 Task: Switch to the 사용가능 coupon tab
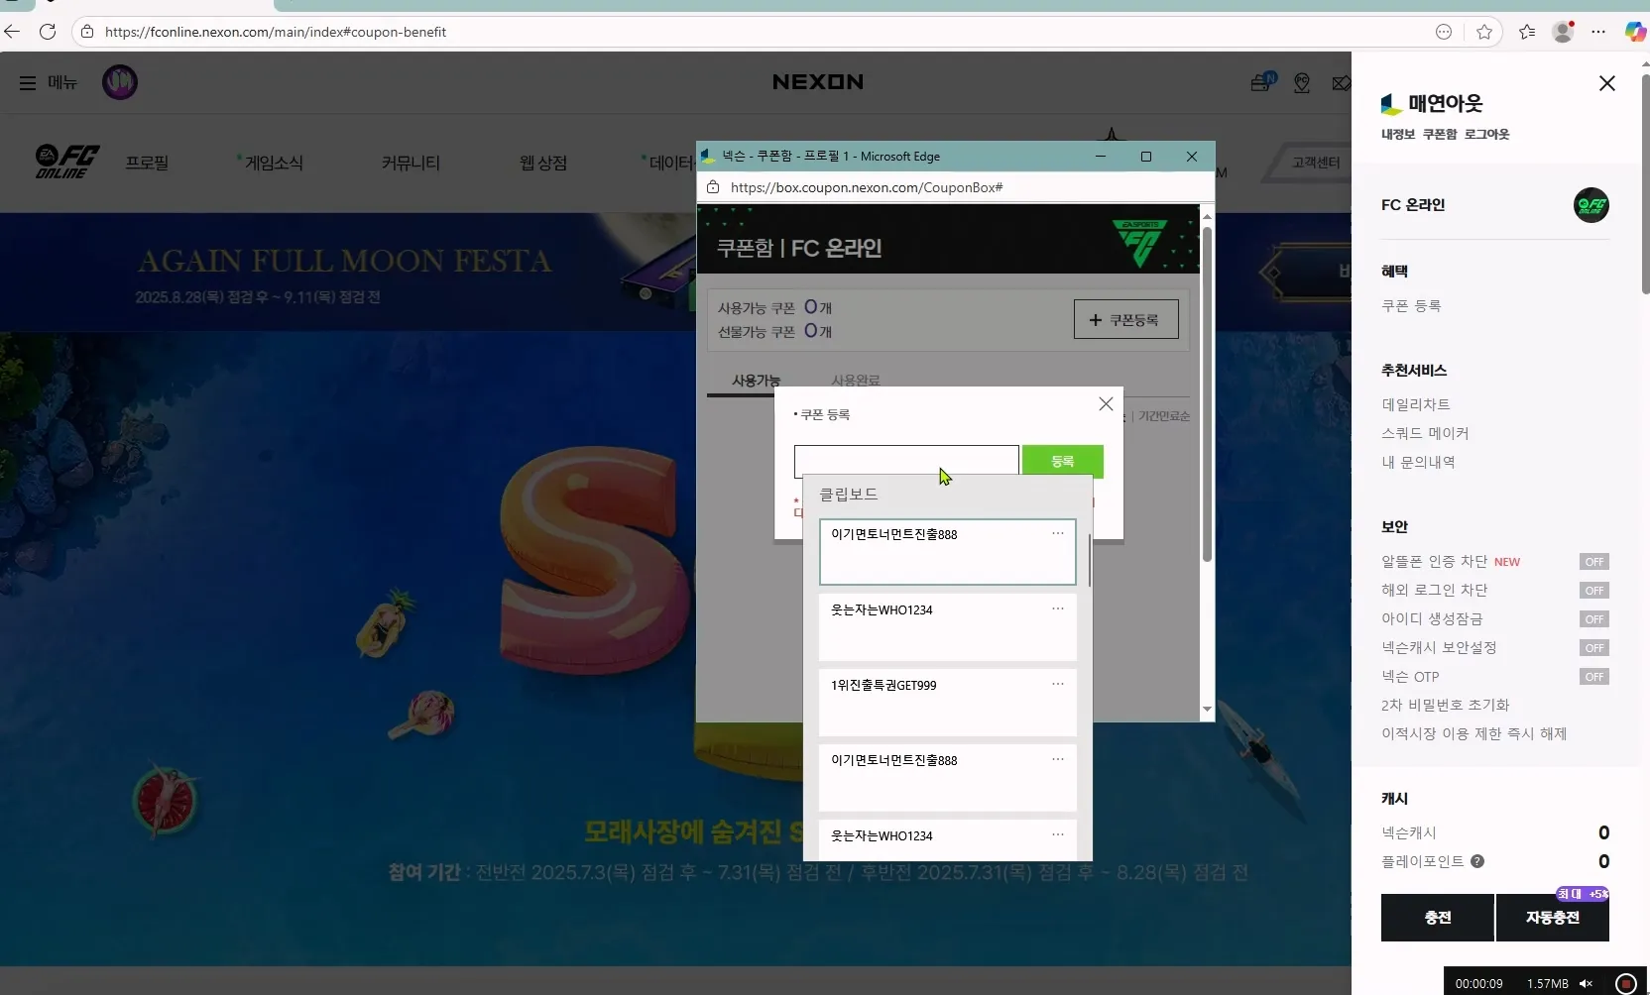757,381
